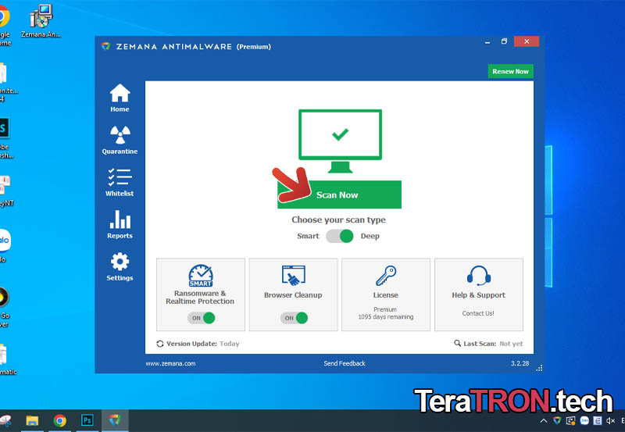Open the Reports section

(120, 224)
